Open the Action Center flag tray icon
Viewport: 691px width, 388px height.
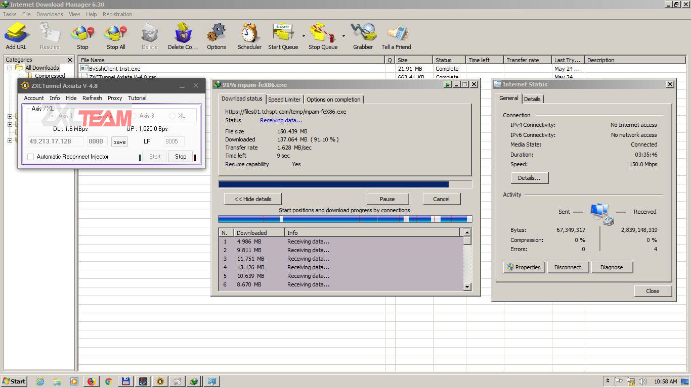point(619,381)
